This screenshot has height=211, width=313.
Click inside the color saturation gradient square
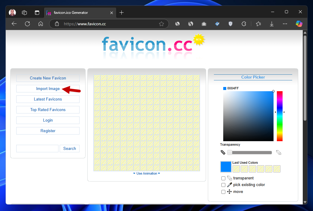248,116
